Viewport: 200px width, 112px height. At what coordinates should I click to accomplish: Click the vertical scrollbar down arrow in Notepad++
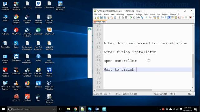coord(193,88)
